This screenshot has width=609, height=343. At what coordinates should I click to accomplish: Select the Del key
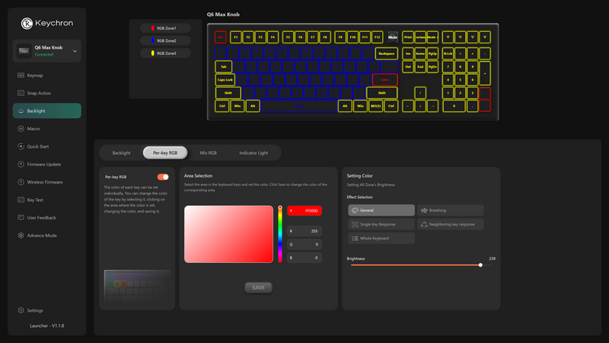click(x=408, y=67)
